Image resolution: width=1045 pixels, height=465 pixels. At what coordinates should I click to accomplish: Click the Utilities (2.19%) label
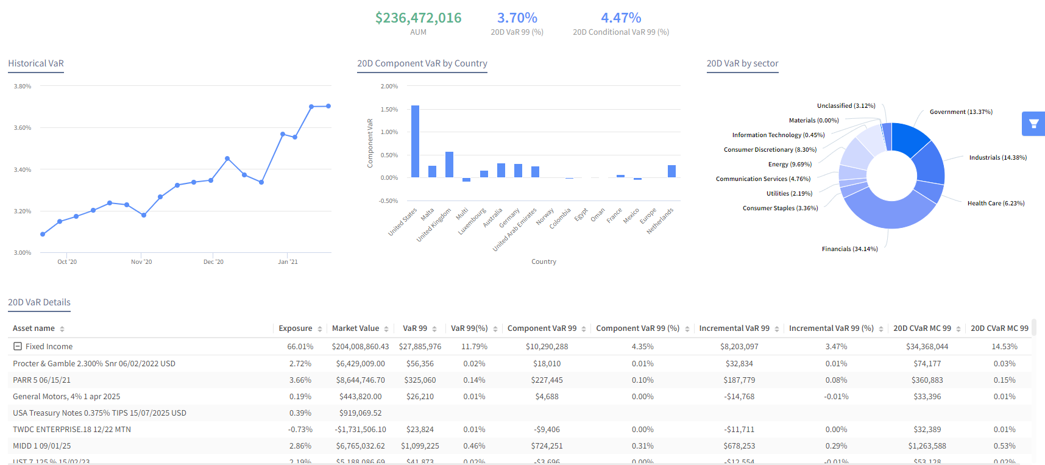(789, 193)
